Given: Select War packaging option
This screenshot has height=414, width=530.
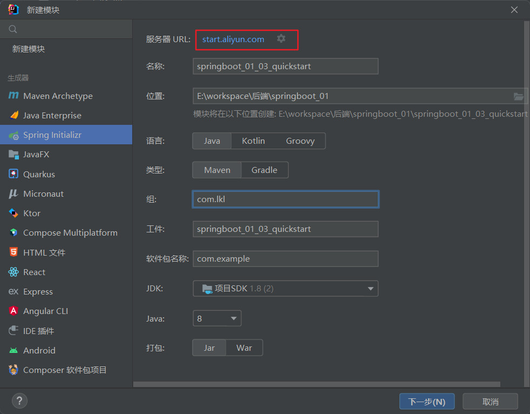Looking at the screenshot, I should [x=244, y=348].
